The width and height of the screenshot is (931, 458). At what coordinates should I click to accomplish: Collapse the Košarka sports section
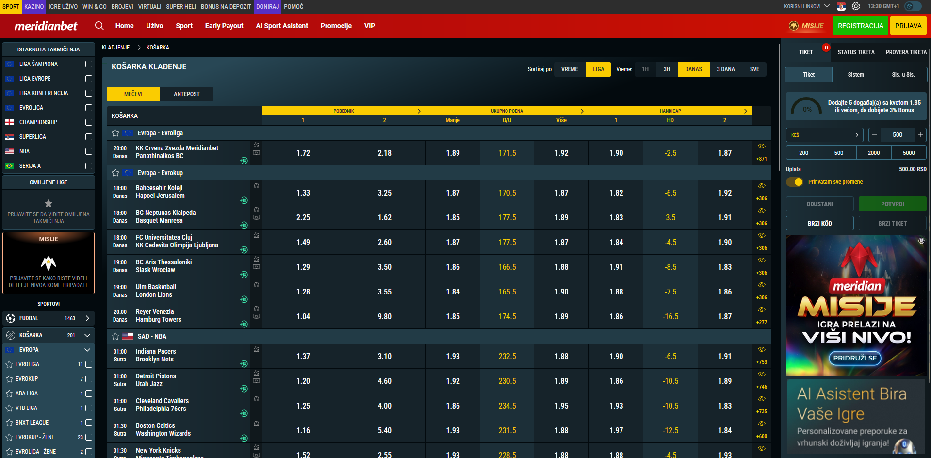(87, 335)
